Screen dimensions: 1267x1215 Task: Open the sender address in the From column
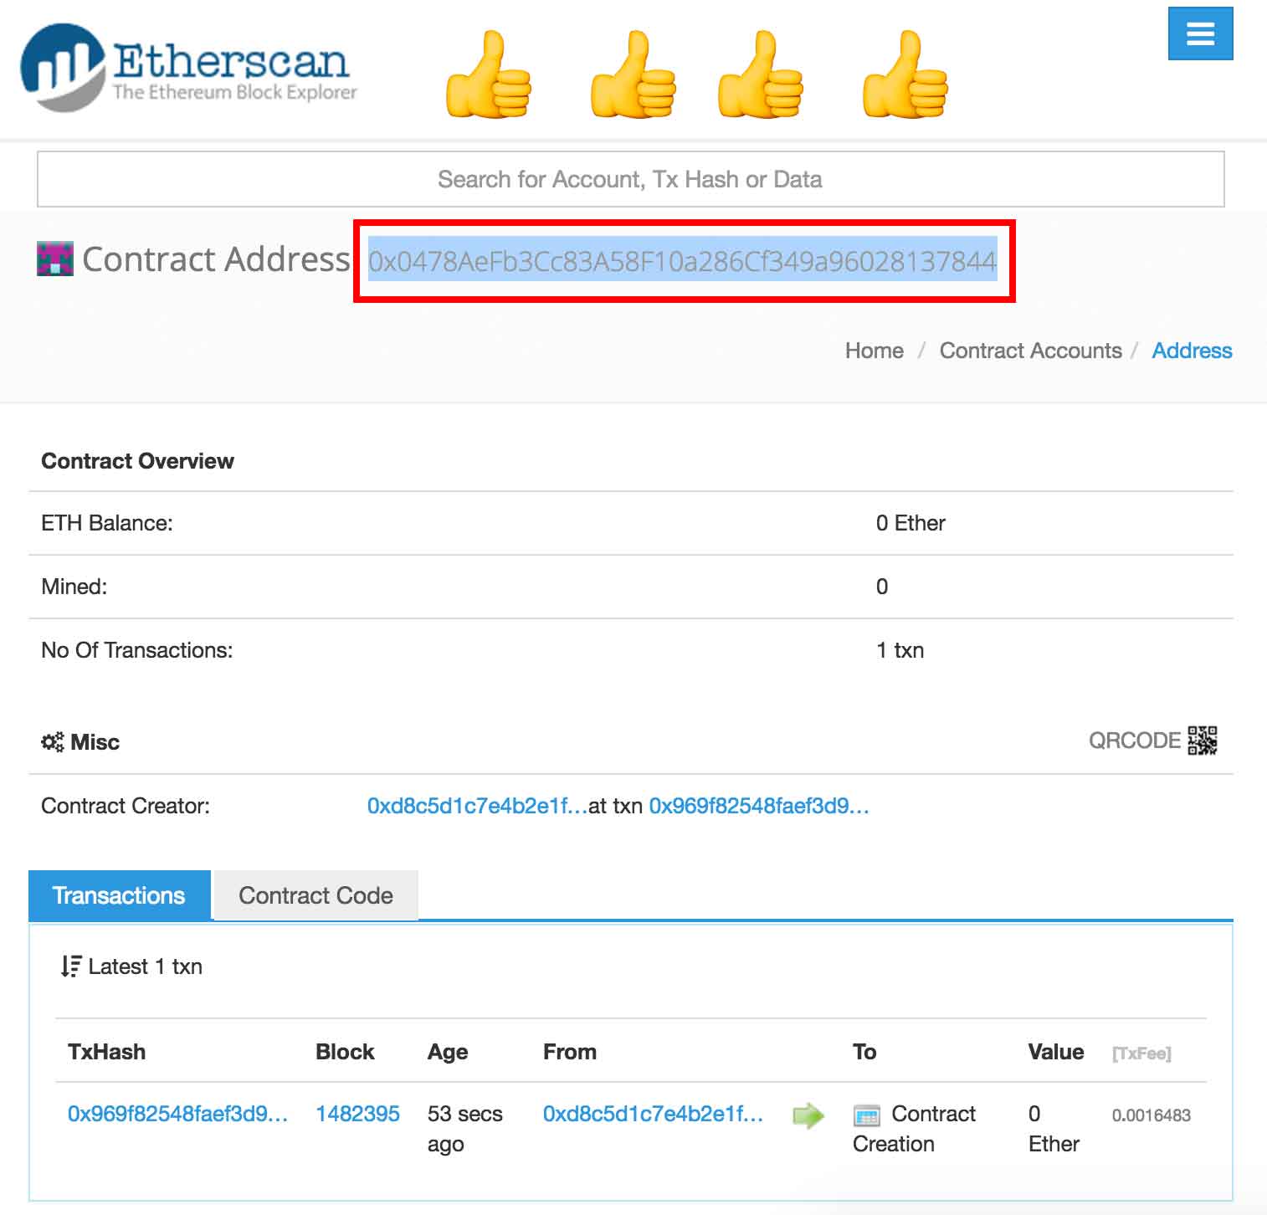coord(654,1114)
